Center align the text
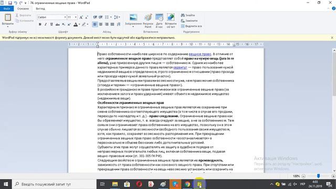This screenshot has width=336, height=189. tap(101, 25)
